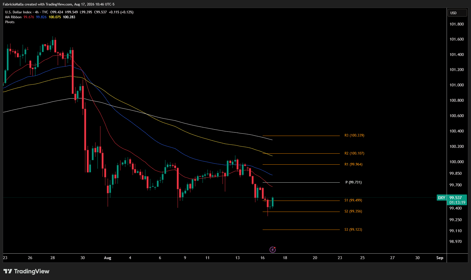Click 101.200 on the price scale
Viewport: 471px width, 280px height.
(457, 70)
